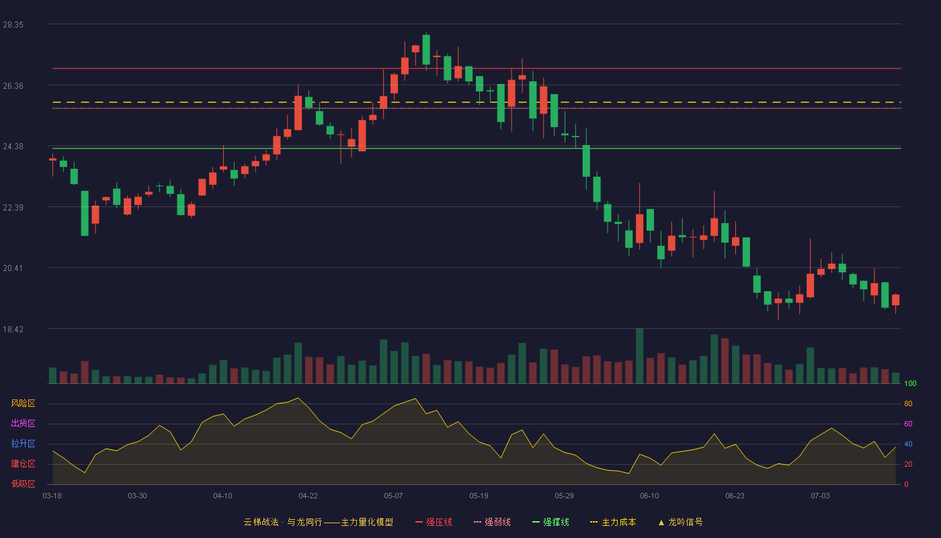Screen dimensions: 941x538
Task: Toggle the 强撑线 legend entry
Action: point(550,522)
